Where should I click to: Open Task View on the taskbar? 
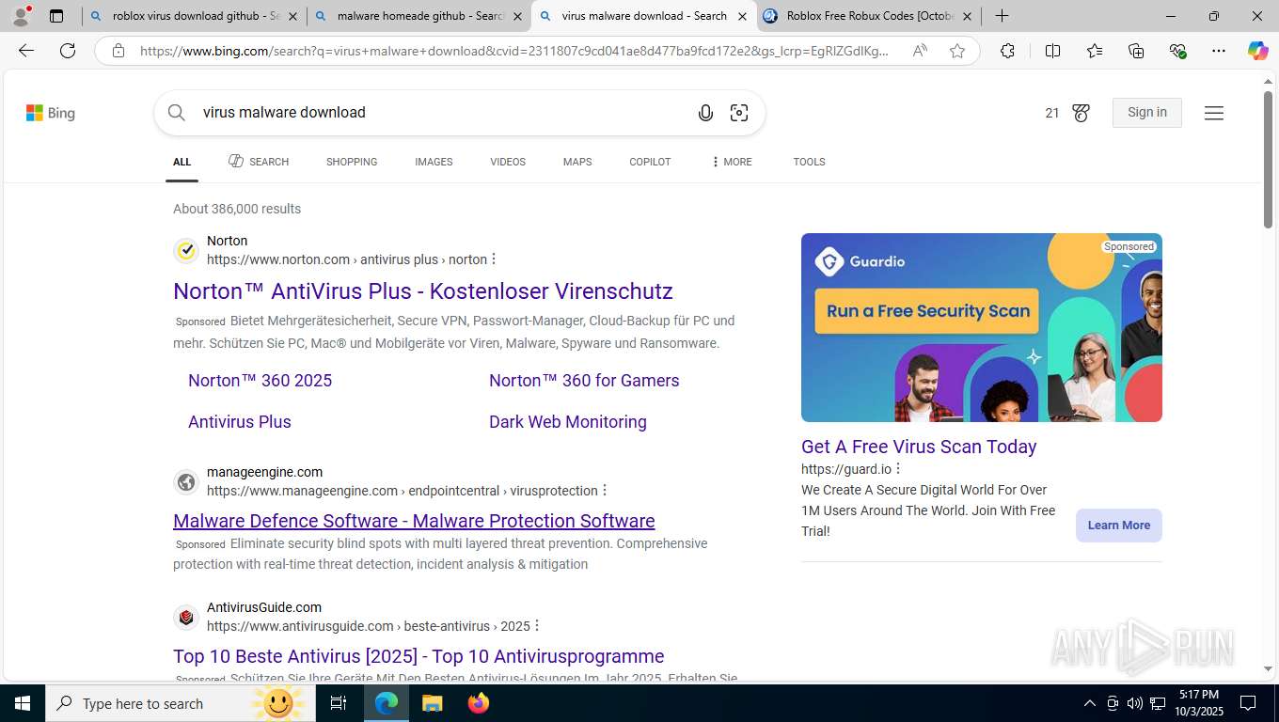pos(339,703)
